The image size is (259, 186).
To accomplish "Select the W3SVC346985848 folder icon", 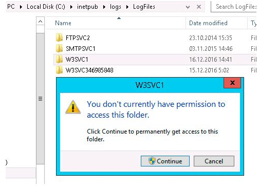I will pyautogui.click(x=59, y=70).
